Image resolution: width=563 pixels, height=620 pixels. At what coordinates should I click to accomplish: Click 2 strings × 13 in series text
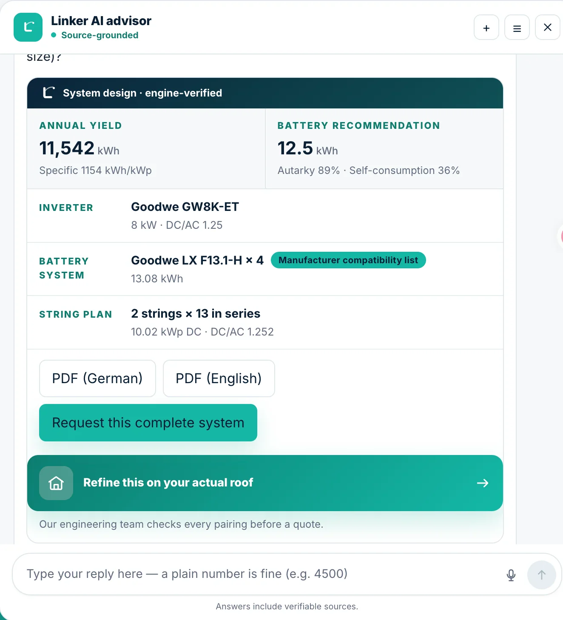coord(196,313)
